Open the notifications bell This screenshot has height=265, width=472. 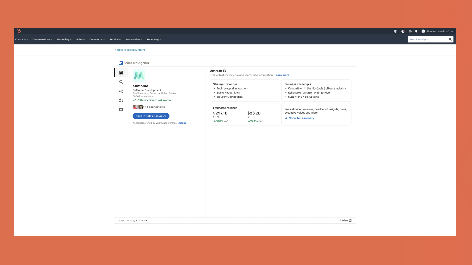[x=416, y=31]
